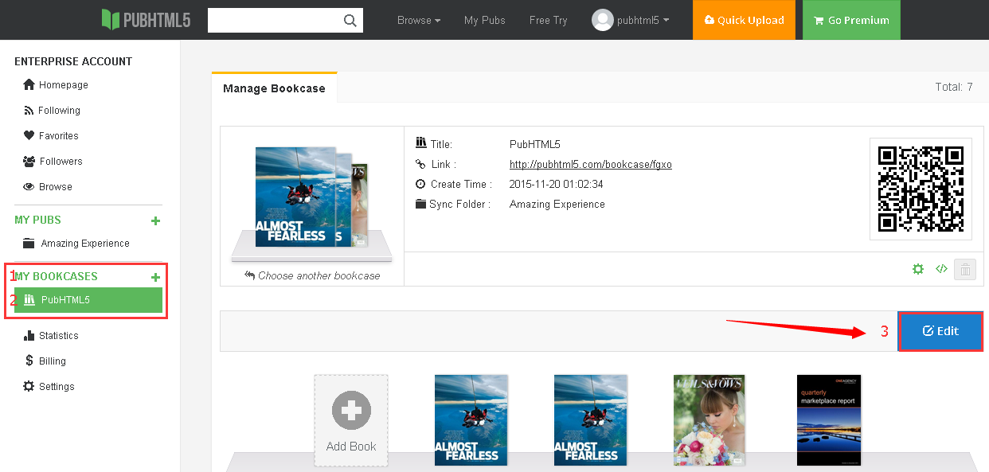Image resolution: width=989 pixels, height=472 pixels.
Task: Open the first Almost Fearless book
Action: click(471, 419)
